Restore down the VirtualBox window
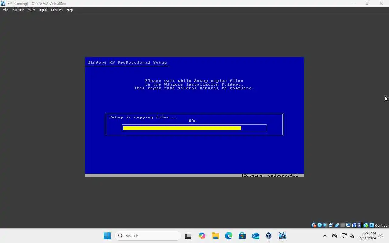 tap(367, 3)
